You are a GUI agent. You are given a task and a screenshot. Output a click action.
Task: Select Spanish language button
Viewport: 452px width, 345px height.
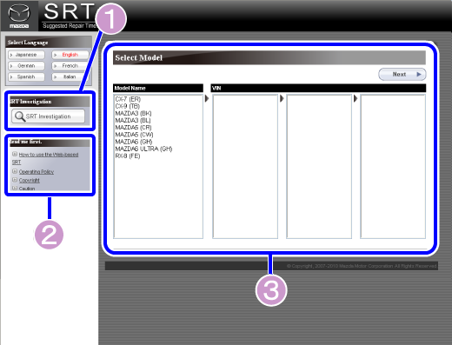point(26,76)
